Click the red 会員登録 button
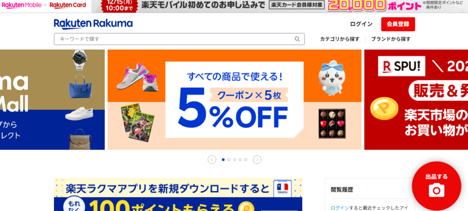This screenshot has height=211, width=468. pos(398,24)
